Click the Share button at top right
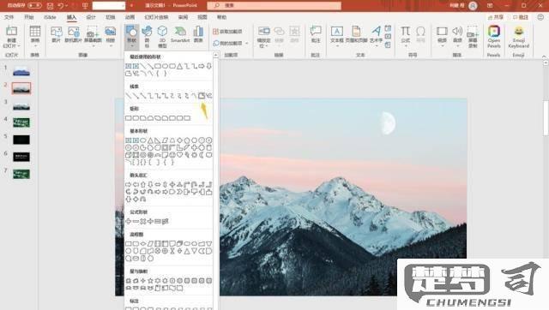The width and height of the screenshot is (549, 310). [496, 17]
